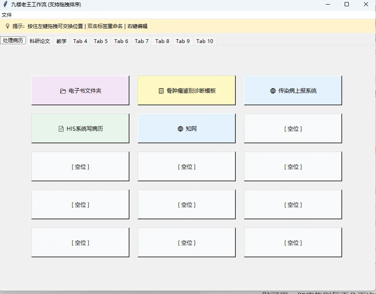
Task: Click the folder icon on 电子书文件夹
Action: click(x=63, y=91)
